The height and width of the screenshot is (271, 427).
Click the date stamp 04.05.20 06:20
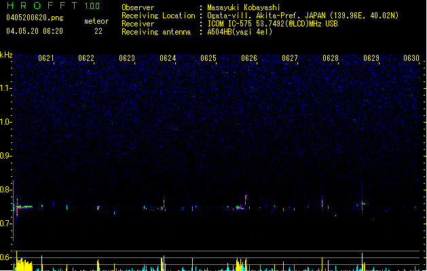pos(35,31)
